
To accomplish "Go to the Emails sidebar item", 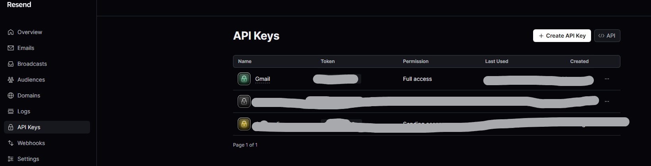I will point(26,48).
